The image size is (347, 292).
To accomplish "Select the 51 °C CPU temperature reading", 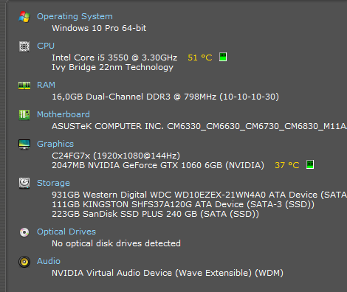I will coord(200,58).
